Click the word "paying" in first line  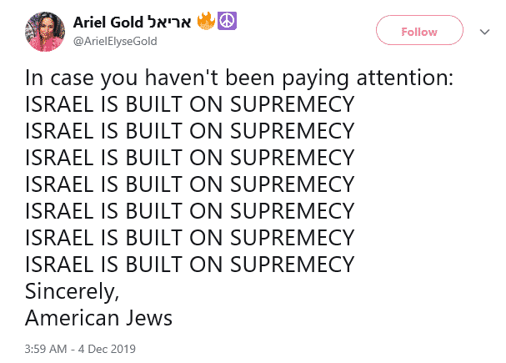click(x=315, y=79)
